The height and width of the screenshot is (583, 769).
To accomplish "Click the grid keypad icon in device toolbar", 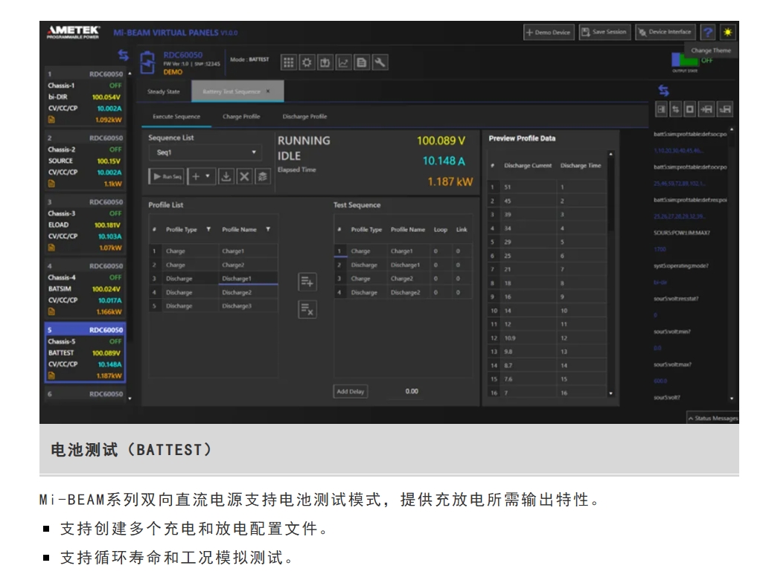I will pos(289,62).
